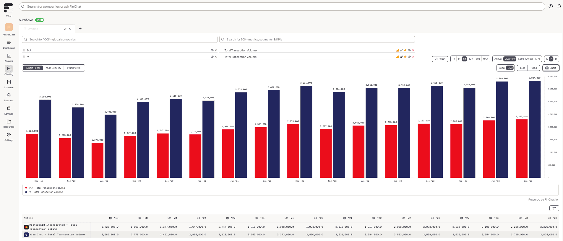Set time range to 5Y

click(465, 59)
